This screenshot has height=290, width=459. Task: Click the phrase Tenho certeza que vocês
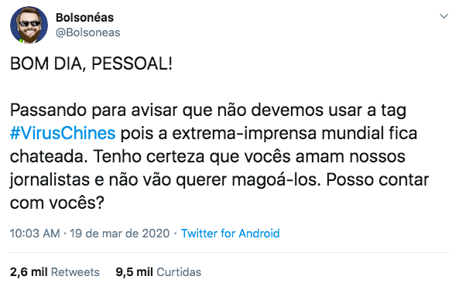(193, 157)
